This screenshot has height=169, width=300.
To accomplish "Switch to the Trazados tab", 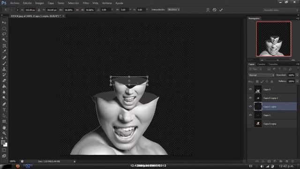I will coord(273,64).
